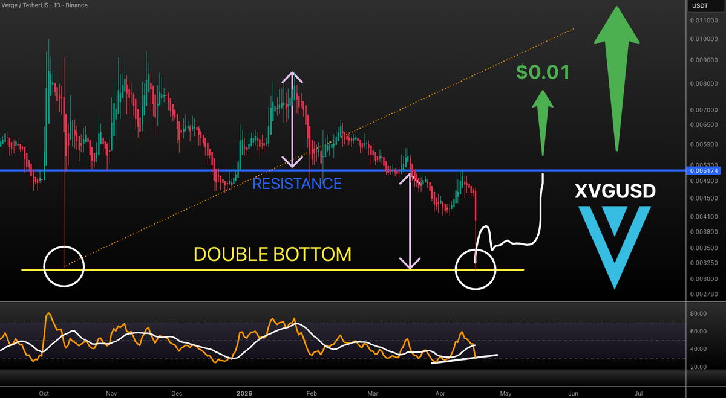Click the 60.00 RSI scale value
Viewport: 726px width, 398px height.
pyautogui.click(x=699, y=332)
